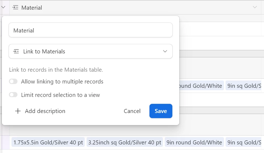Viewport: 264px width, 153px height.
Task: Click the Save button
Action: pyautogui.click(x=161, y=111)
